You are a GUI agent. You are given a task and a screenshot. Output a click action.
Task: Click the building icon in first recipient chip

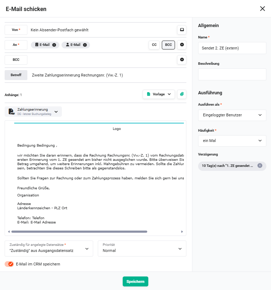(37, 45)
